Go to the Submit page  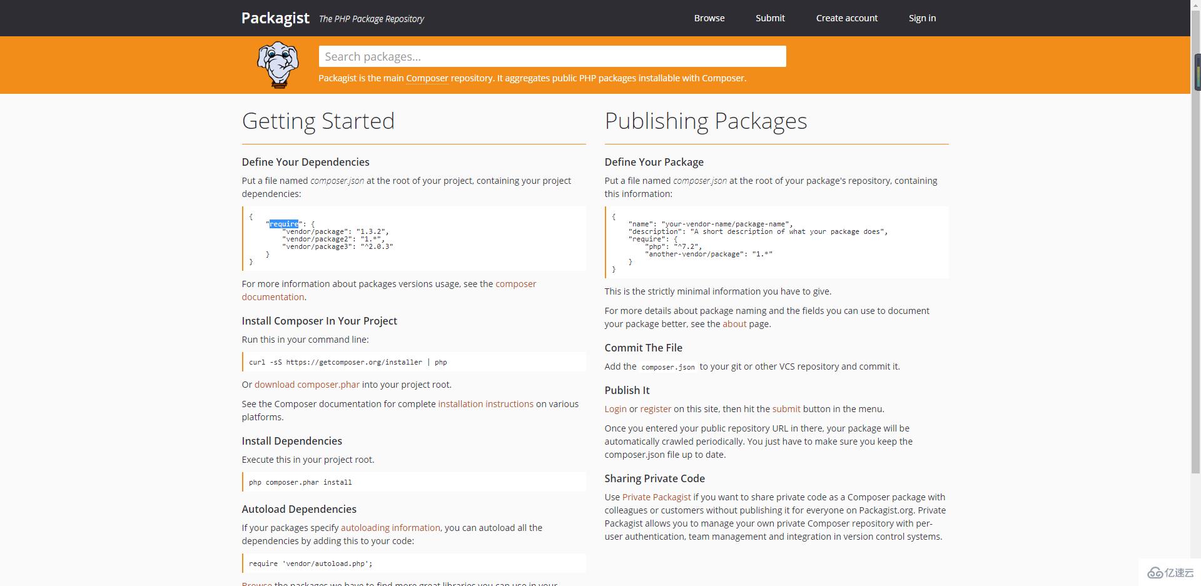pyautogui.click(x=770, y=18)
